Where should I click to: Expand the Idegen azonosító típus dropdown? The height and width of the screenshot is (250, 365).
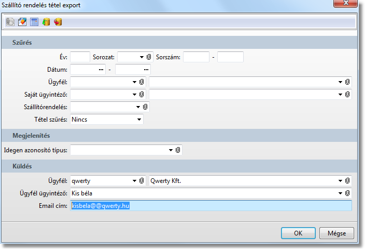click(x=171, y=150)
